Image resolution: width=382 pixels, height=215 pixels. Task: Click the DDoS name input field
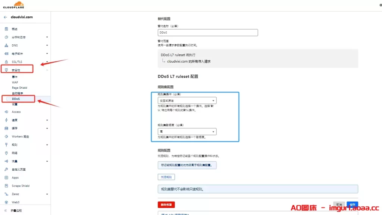207,32
